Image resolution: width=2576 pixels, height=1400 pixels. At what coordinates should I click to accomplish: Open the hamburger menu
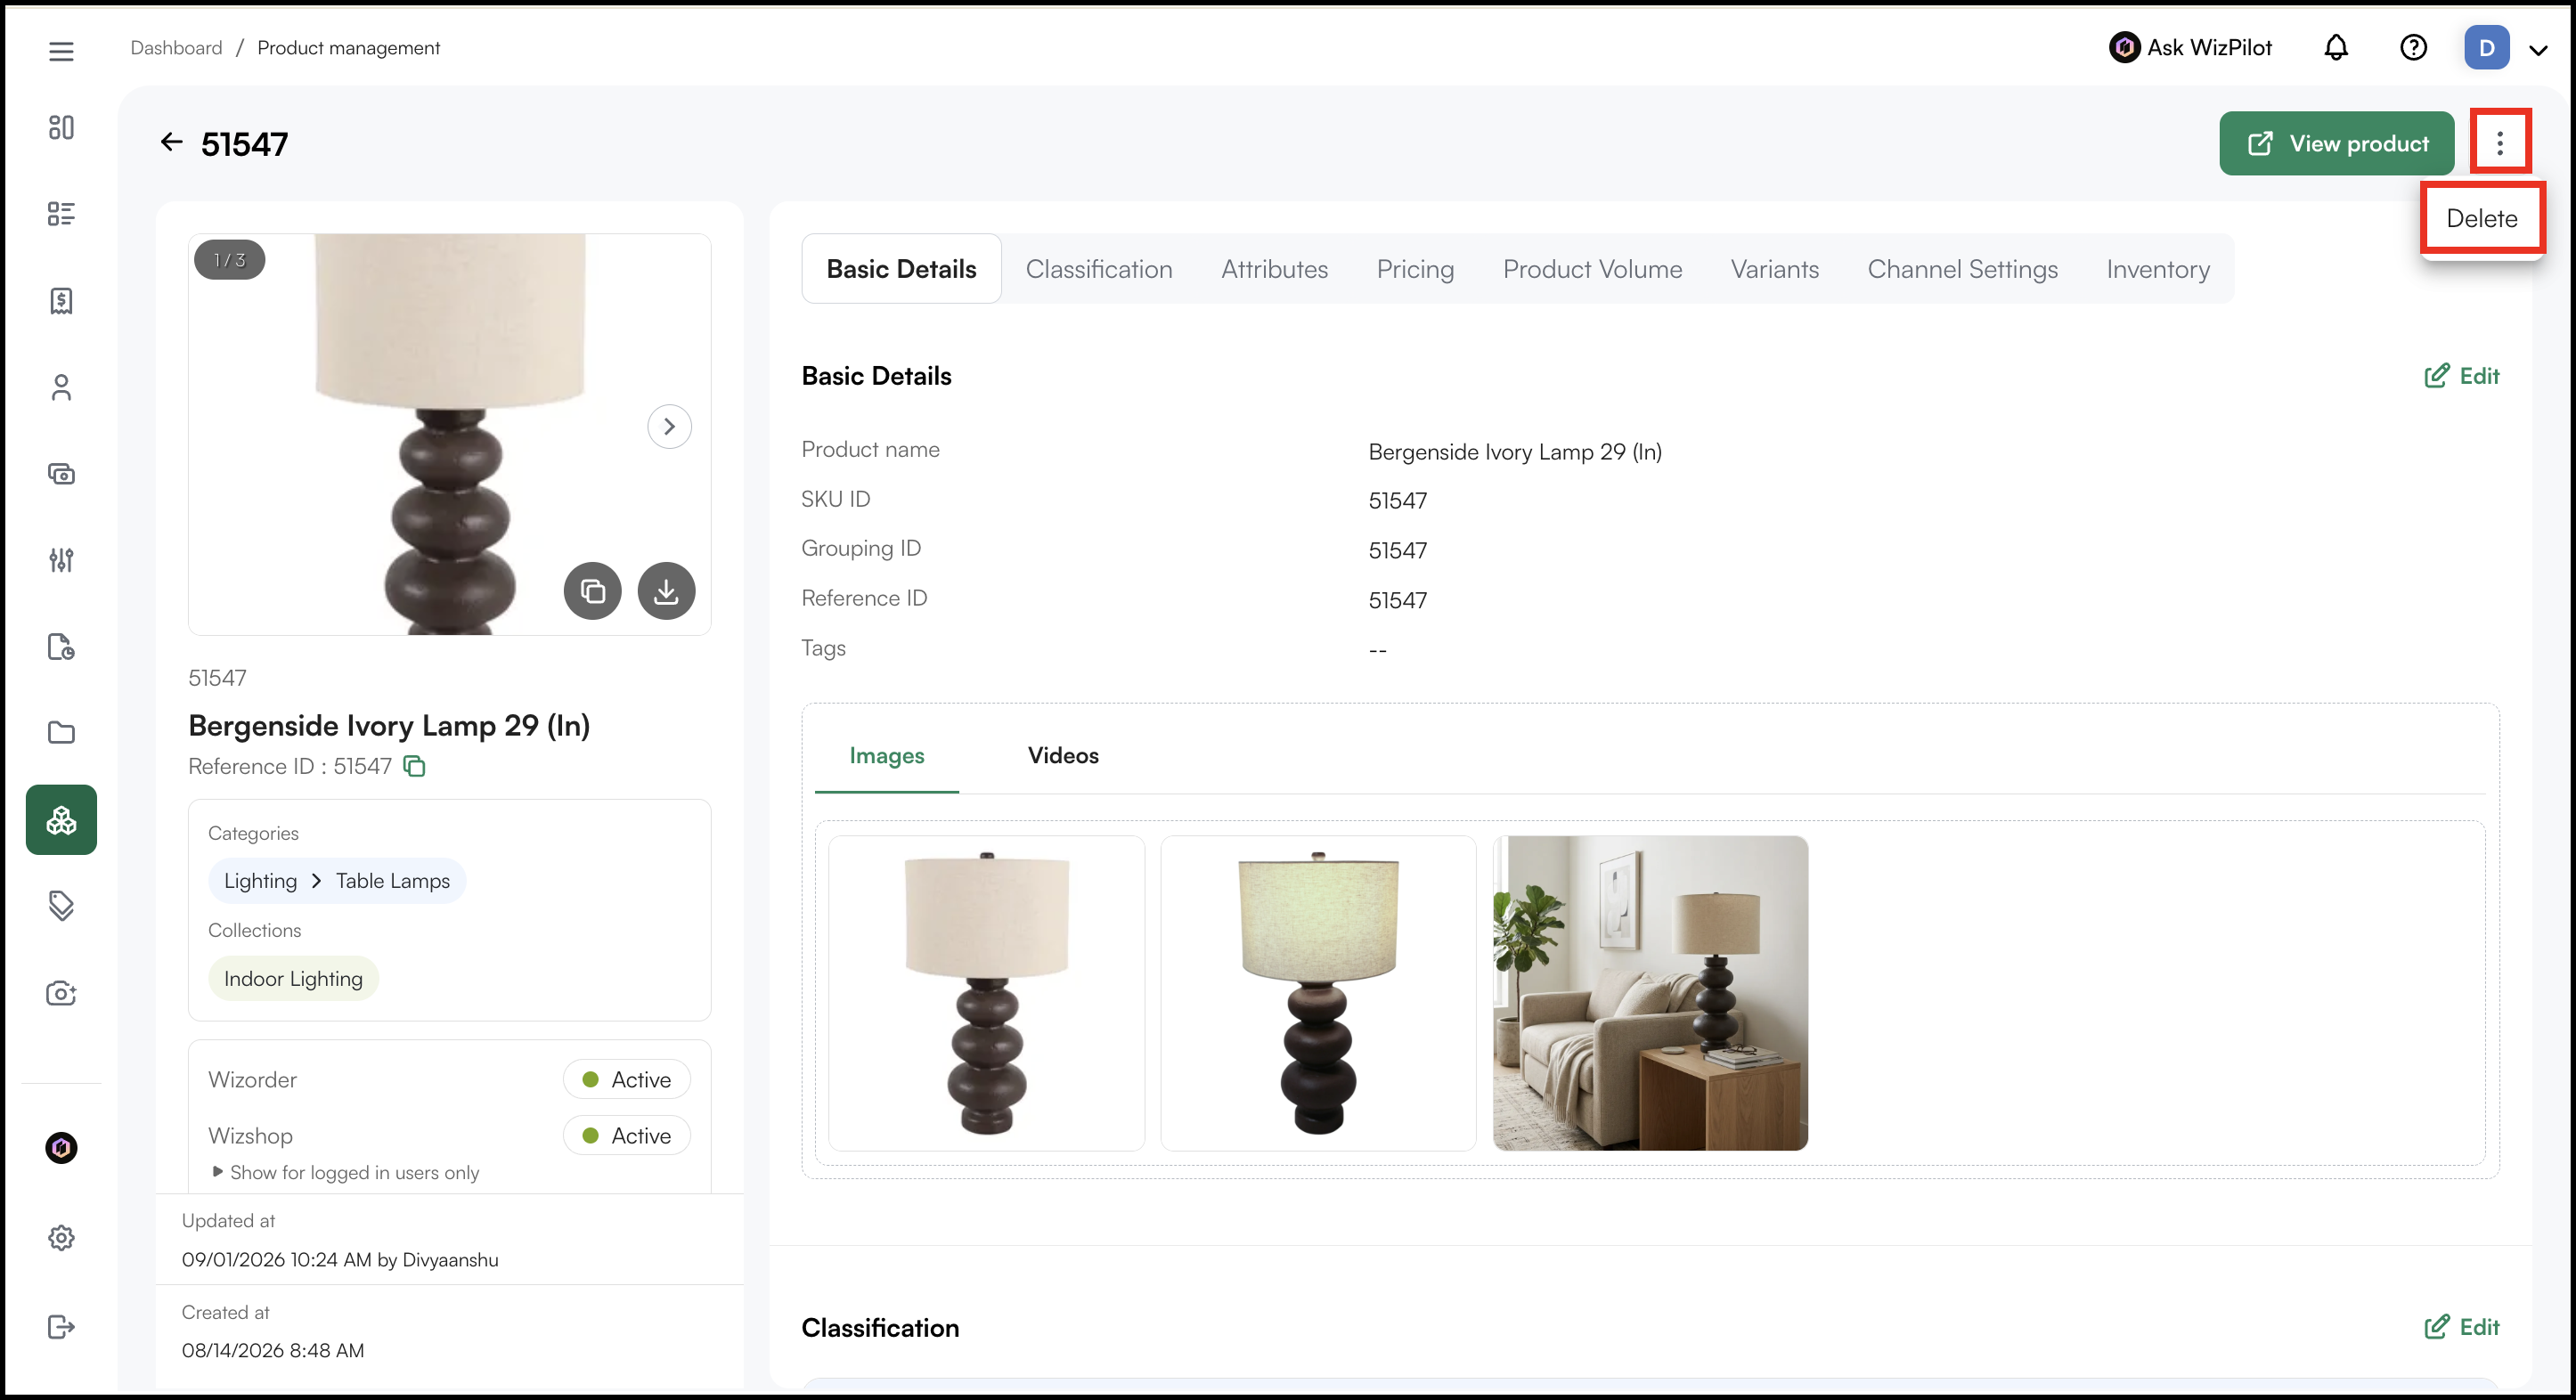click(61, 50)
